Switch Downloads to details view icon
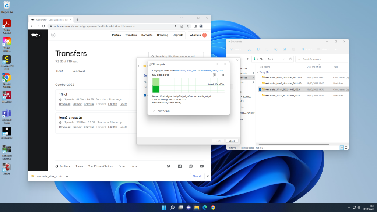Viewport: 377px width, 212px height. click(x=342, y=148)
